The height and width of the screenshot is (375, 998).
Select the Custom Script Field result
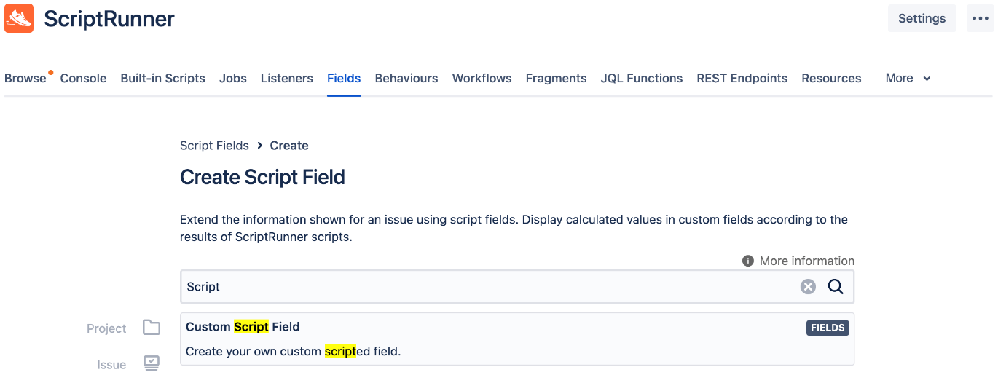pos(517,339)
